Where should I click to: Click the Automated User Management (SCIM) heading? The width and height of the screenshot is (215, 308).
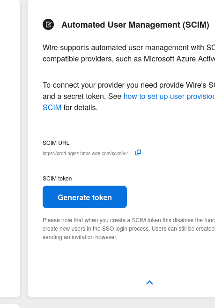pyautogui.click(x=135, y=25)
